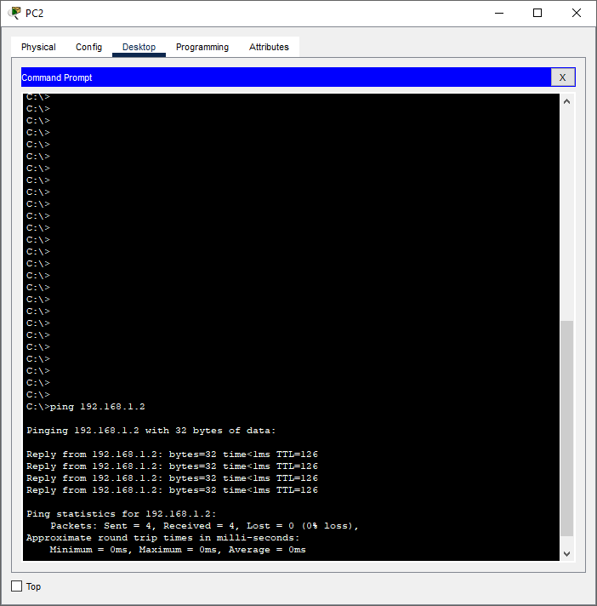
Task: Switch to the Physical tab
Action: coord(38,48)
